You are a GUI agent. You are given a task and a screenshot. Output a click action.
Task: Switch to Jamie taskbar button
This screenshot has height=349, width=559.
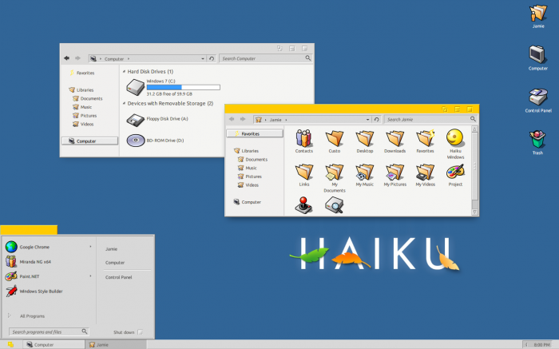pyautogui.click(x=116, y=344)
